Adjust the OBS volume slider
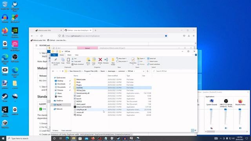 point(226,109)
